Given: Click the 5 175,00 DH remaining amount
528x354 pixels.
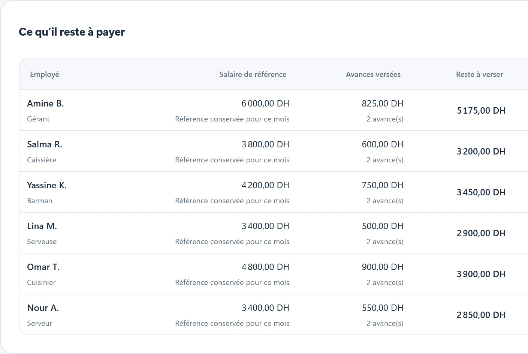Looking at the screenshot, I should pyautogui.click(x=481, y=111).
